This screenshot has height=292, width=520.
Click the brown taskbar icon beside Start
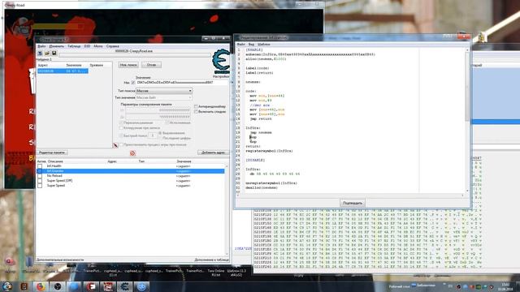[24, 286]
